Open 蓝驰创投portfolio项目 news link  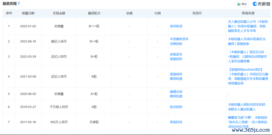[x=248, y=76]
